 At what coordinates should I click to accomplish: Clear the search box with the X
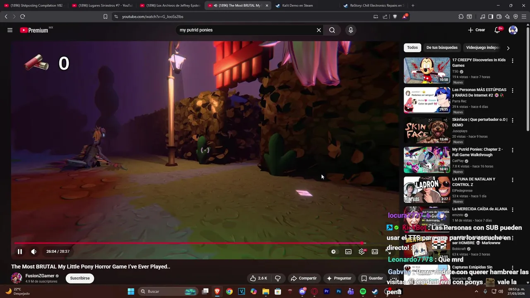(x=319, y=30)
